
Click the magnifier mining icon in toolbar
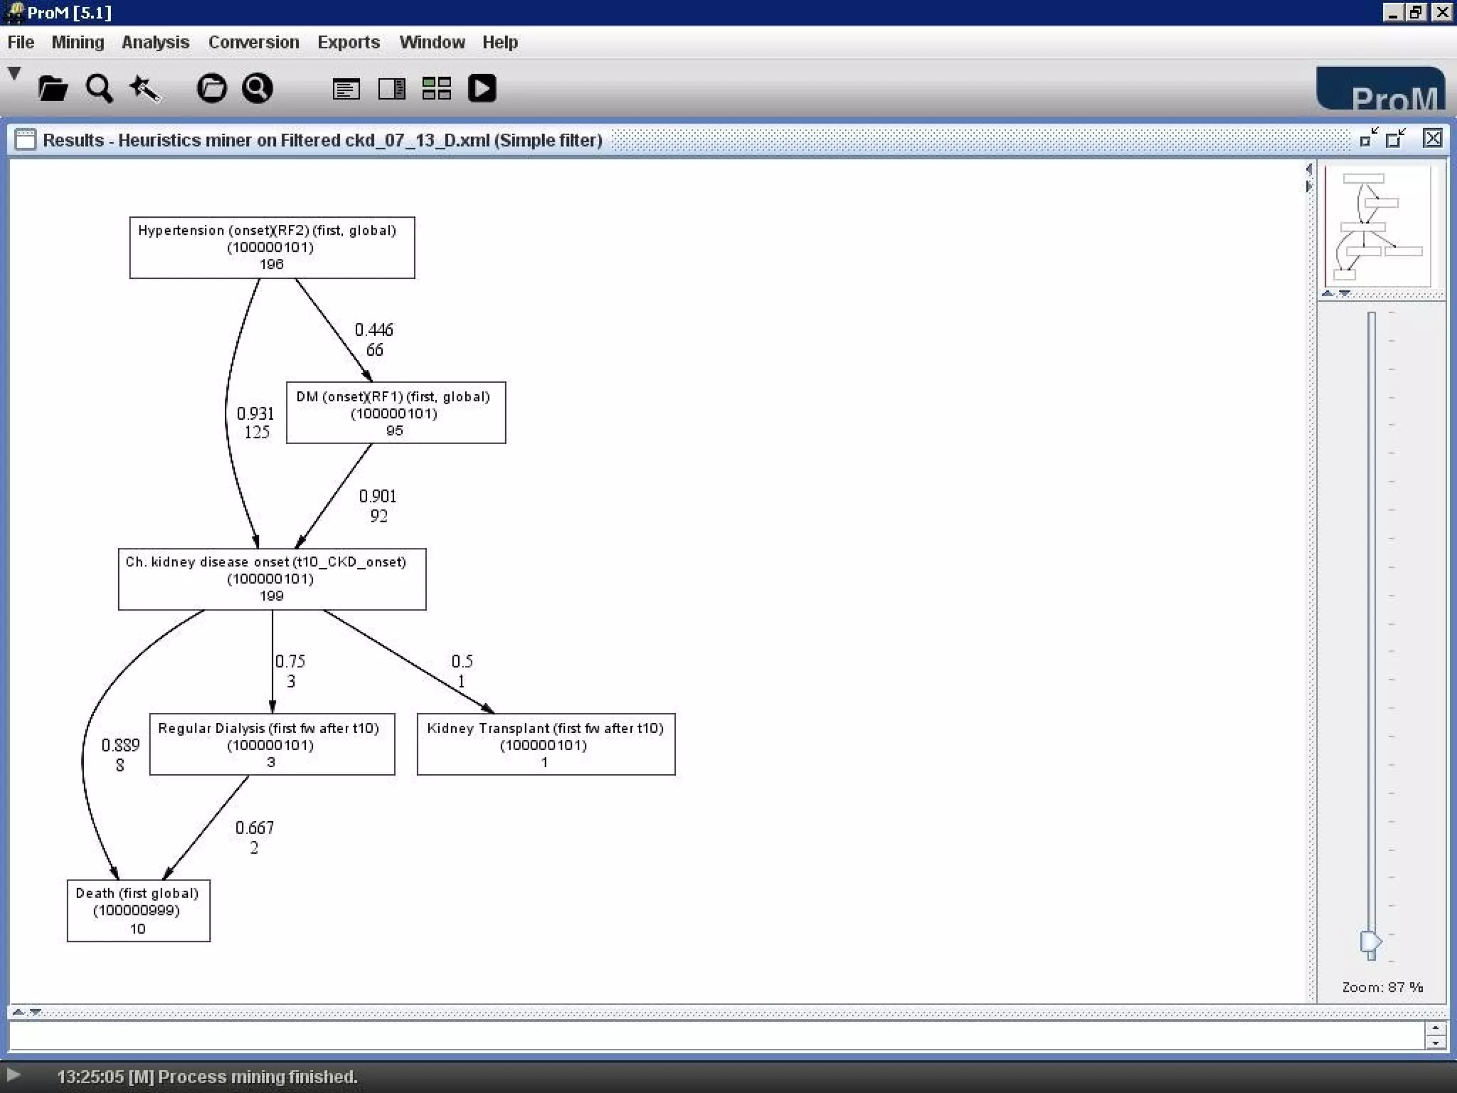point(98,89)
